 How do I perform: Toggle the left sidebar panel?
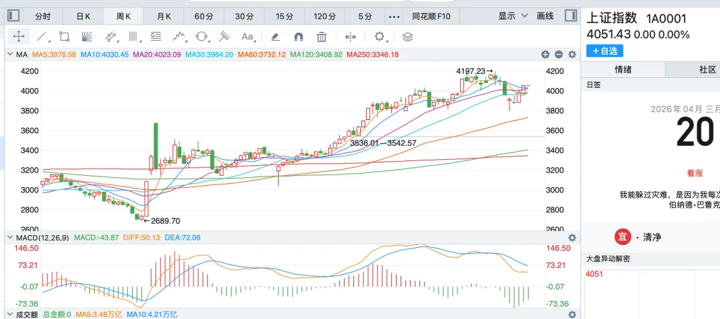click(14, 15)
